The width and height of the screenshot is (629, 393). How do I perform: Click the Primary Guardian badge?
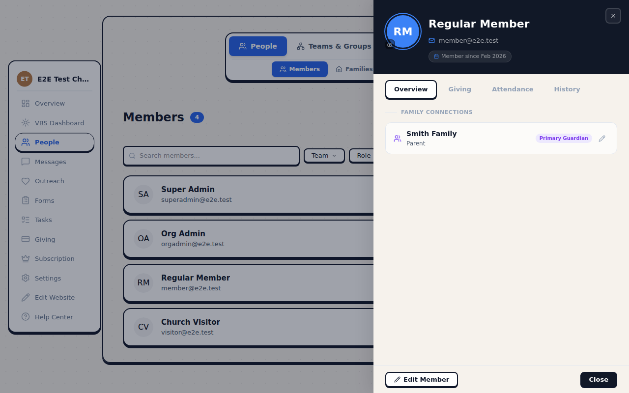(x=564, y=138)
